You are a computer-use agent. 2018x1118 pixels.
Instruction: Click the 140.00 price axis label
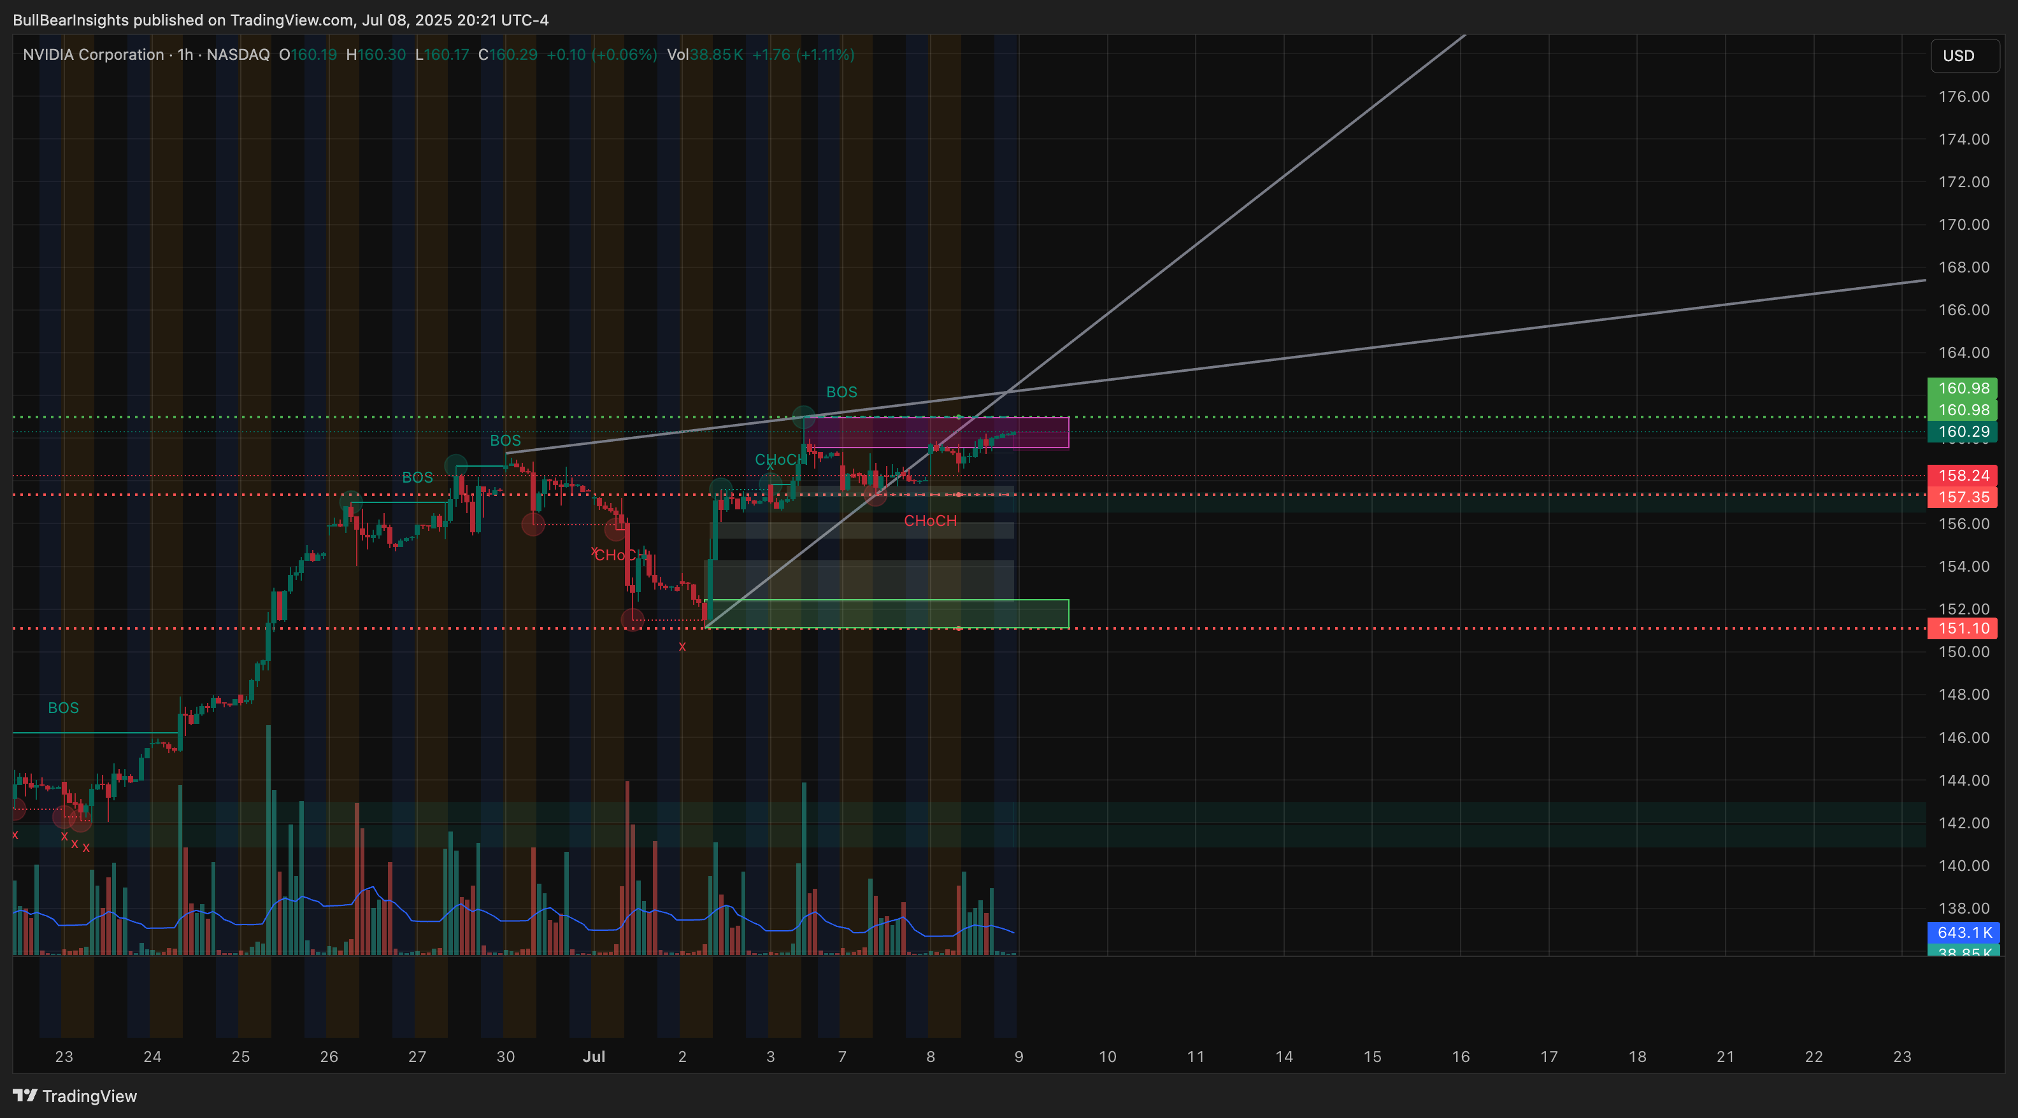(x=1963, y=865)
